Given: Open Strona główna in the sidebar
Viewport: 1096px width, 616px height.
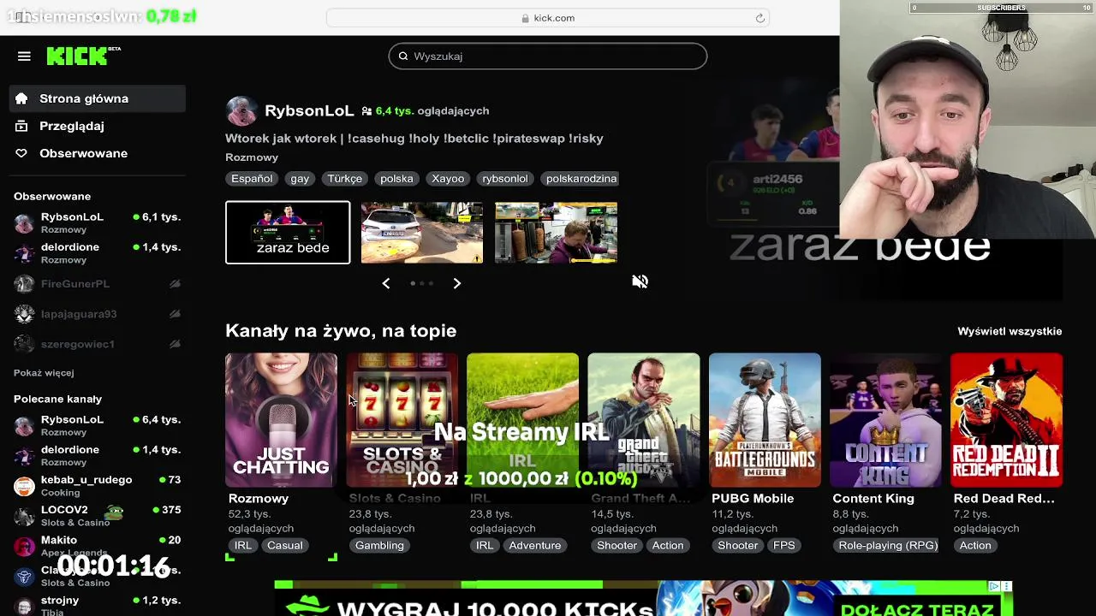Looking at the screenshot, I should (98, 98).
